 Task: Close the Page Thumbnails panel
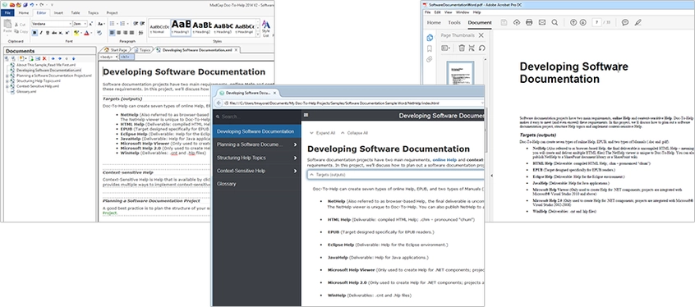click(481, 35)
